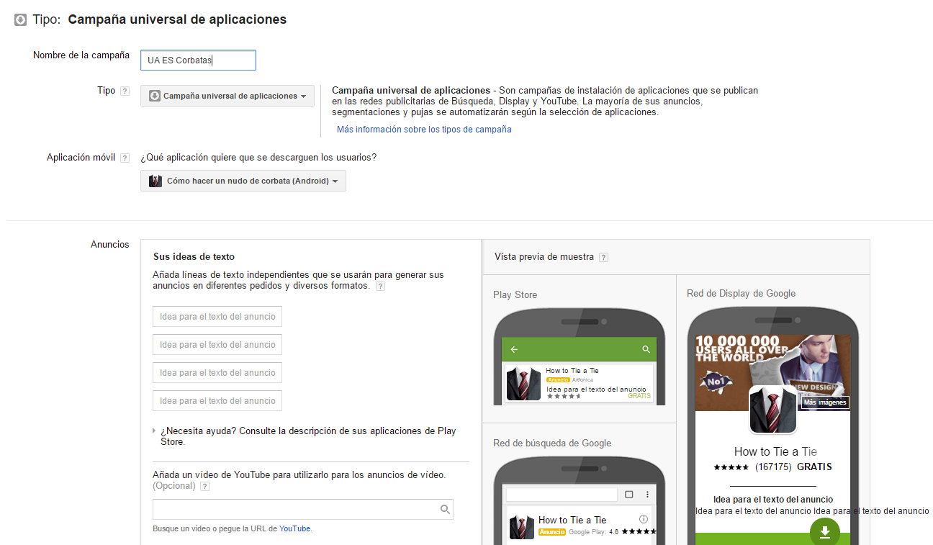Image resolution: width=933 pixels, height=545 pixels.
Task: Click the search icon in Play Store preview header
Action: point(646,349)
